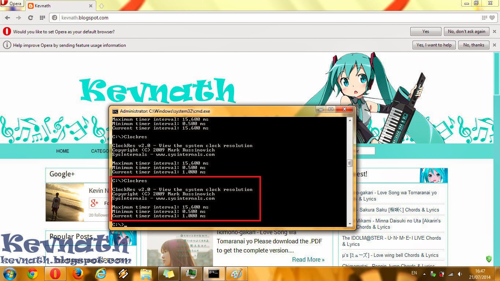Click the power battery tray icon
The image size is (500, 281).
pos(442,274)
